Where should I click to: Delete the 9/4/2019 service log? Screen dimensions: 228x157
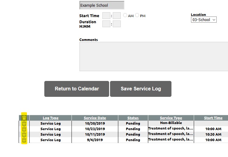click(x=24, y=140)
